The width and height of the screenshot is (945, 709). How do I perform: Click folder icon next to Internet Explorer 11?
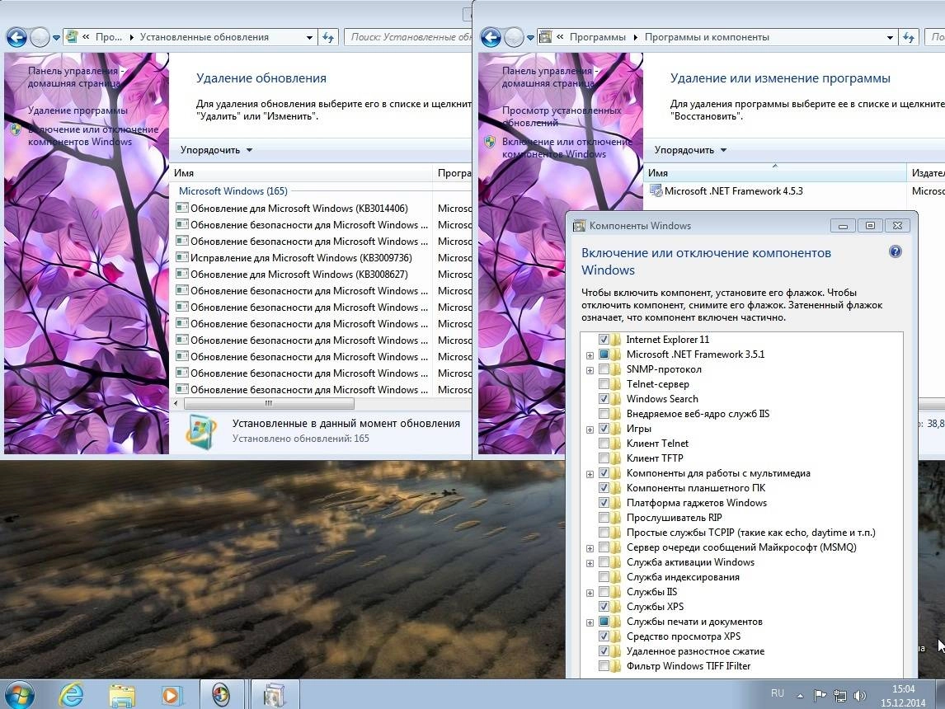(616, 339)
